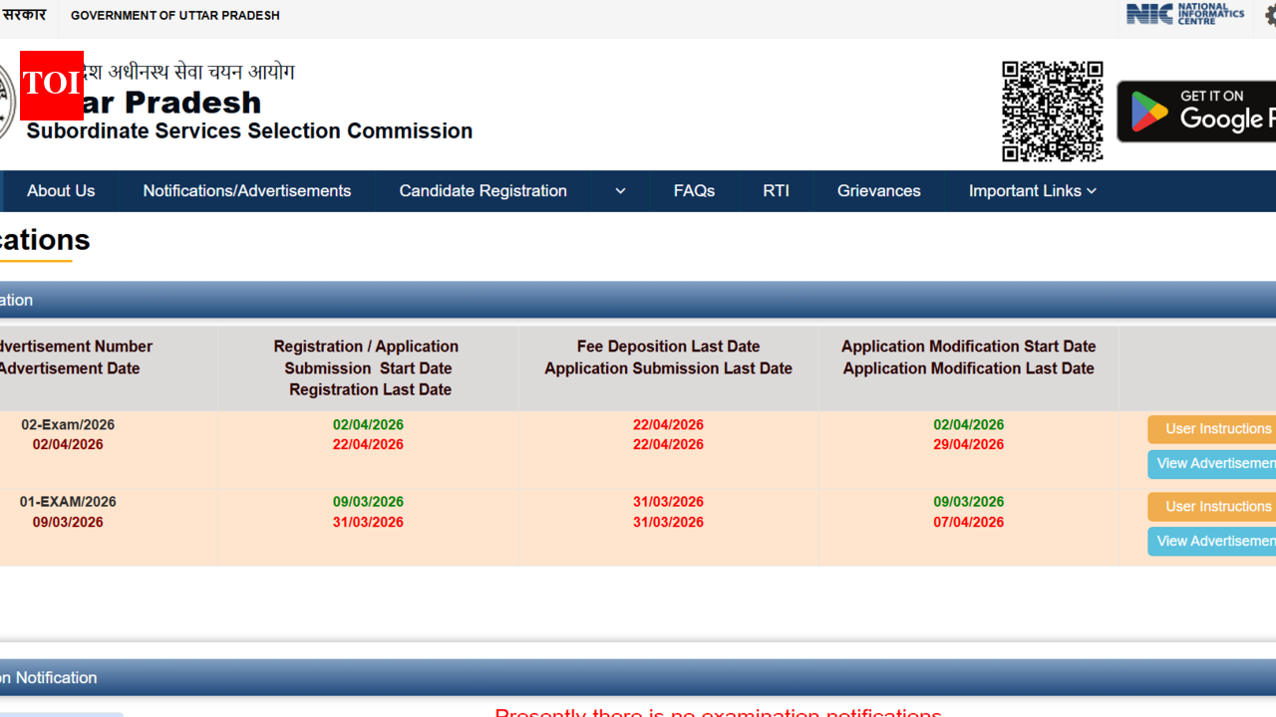This screenshot has width=1276, height=717.
Task: Expand the chevron next to Candidate Registration
Action: (620, 191)
